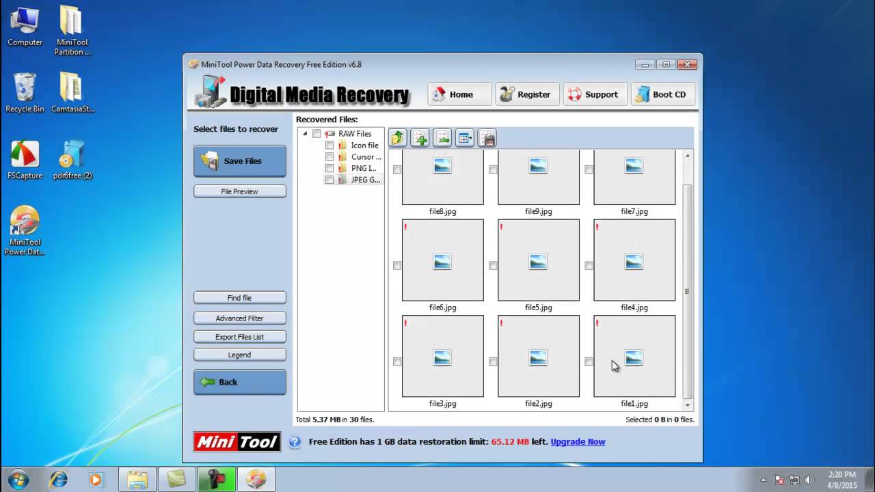Open Windows Explorer from the taskbar
The width and height of the screenshot is (875, 492).
[137, 479]
